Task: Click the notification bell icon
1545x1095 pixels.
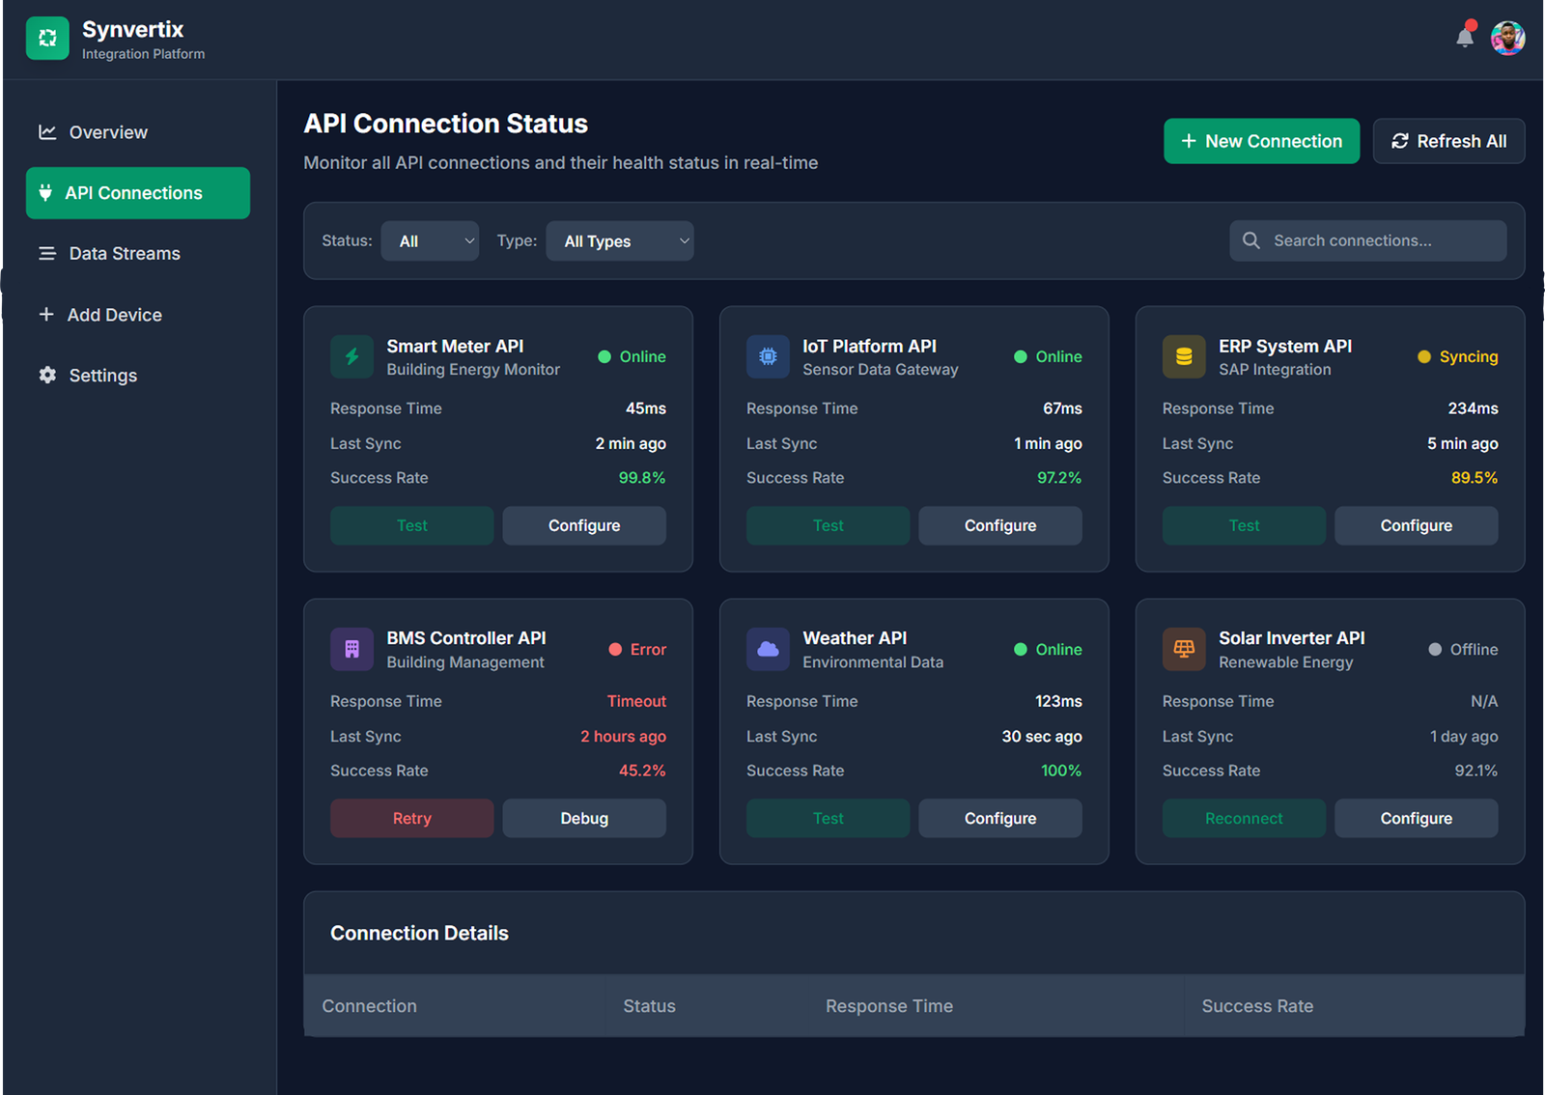Action: (1464, 38)
